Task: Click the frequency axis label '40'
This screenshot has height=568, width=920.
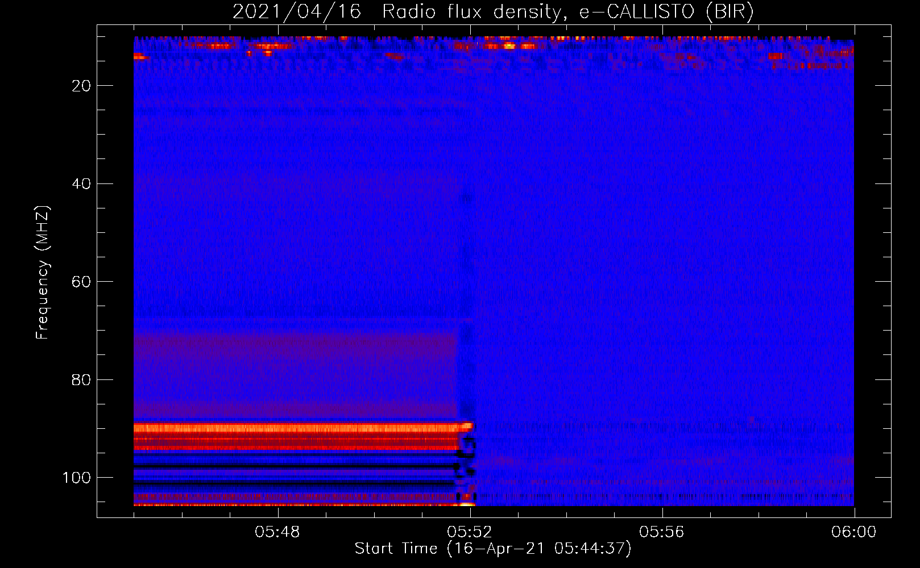Action: coord(81,184)
